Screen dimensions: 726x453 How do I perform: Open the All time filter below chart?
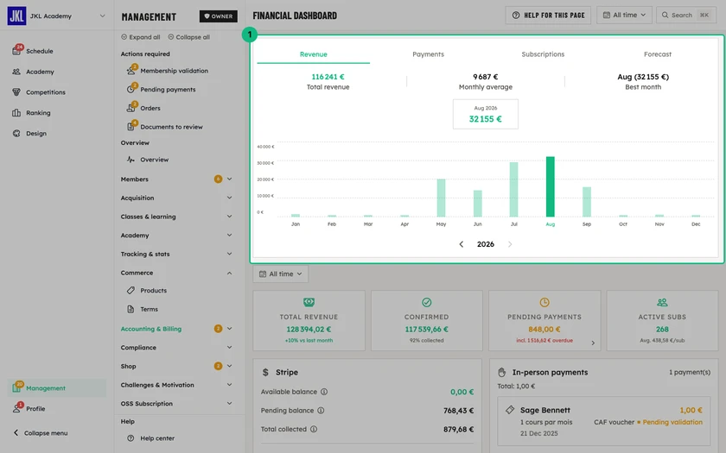point(281,274)
